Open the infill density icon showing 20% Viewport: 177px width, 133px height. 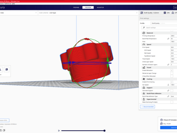tap(165, 13)
